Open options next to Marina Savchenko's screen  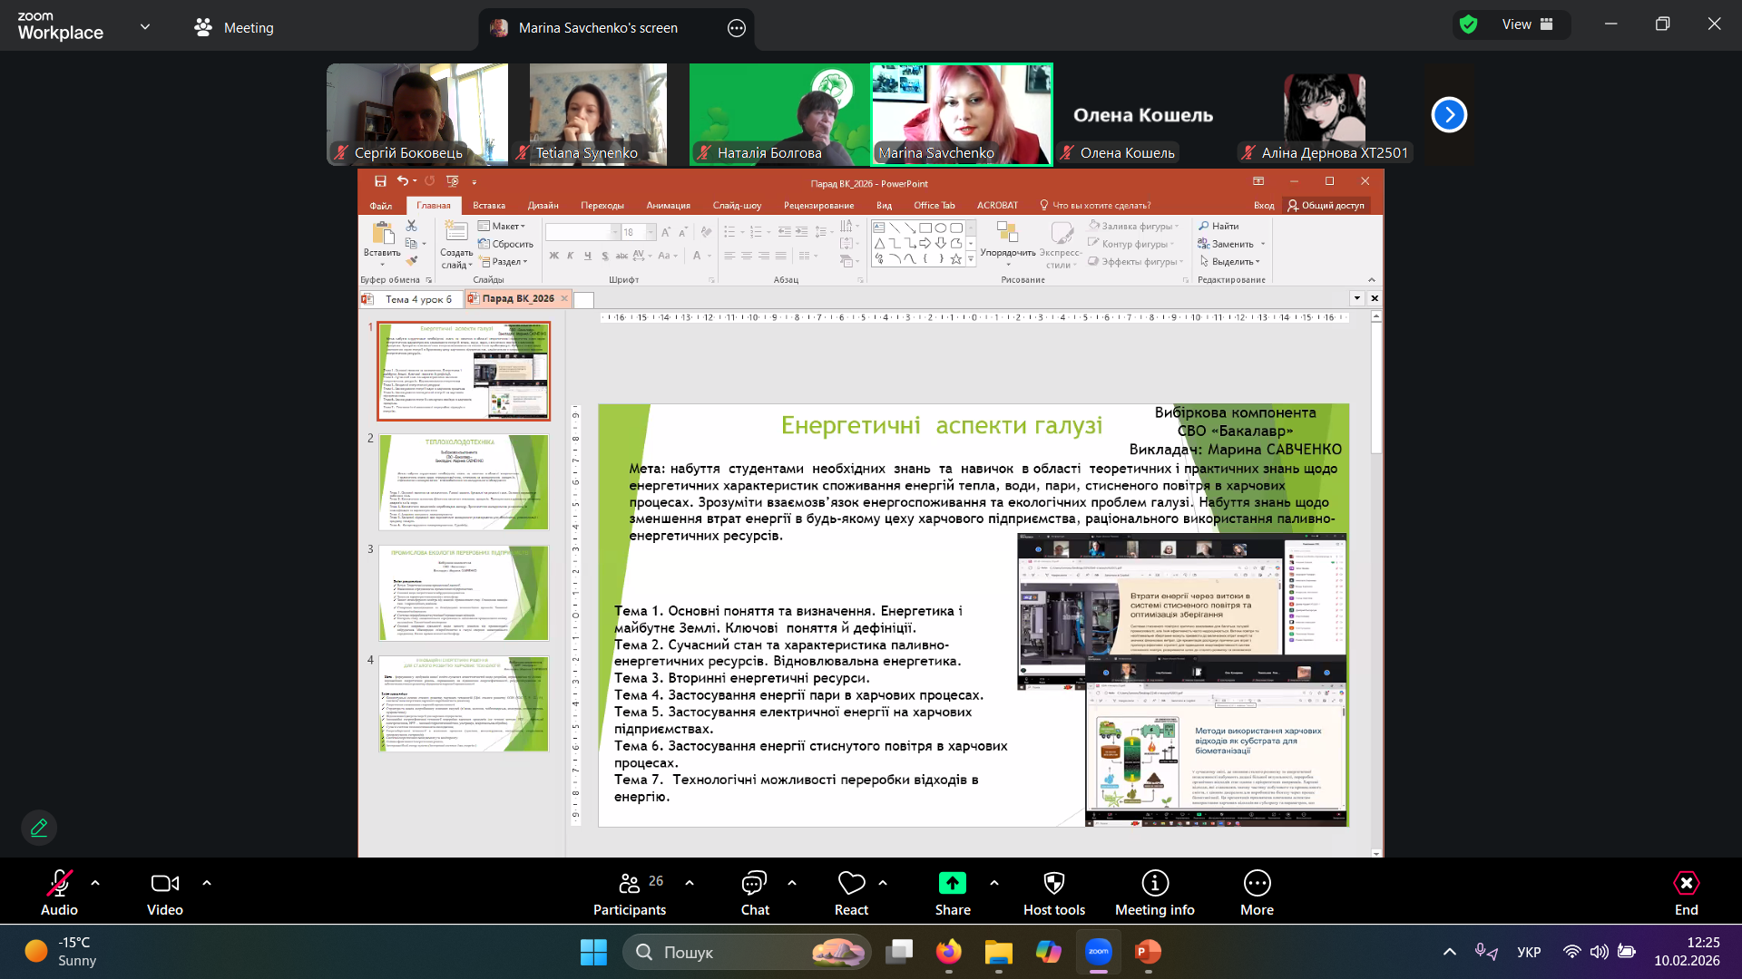(x=737, y=28)
